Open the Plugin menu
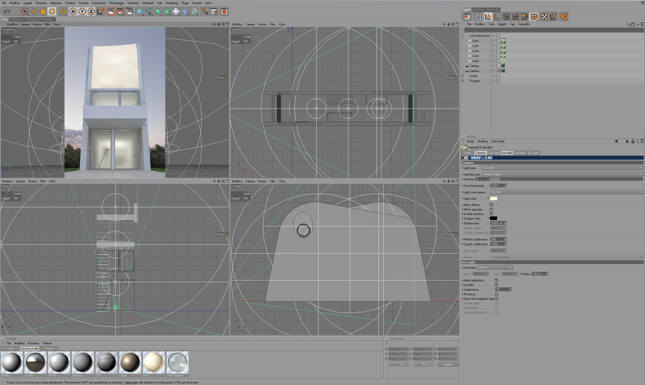645x385 pixels. [x=185, y=3]
